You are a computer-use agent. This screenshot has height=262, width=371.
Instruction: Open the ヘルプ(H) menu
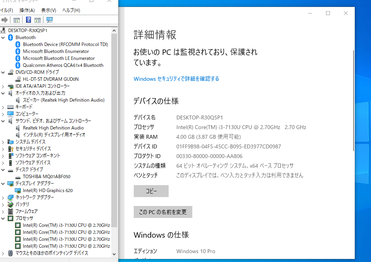point(71,10)
